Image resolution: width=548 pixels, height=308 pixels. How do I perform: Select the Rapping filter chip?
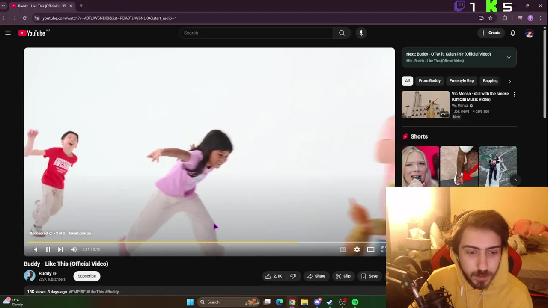pyautogui.click(x=490, y=81)
